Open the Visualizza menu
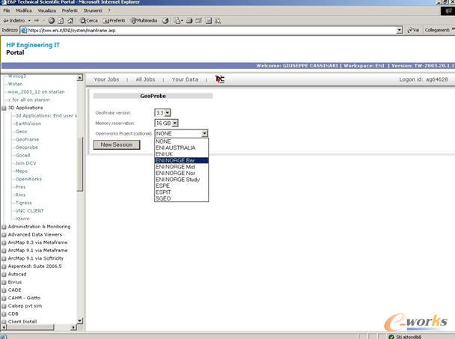455x339 pixels. [46, 10]
